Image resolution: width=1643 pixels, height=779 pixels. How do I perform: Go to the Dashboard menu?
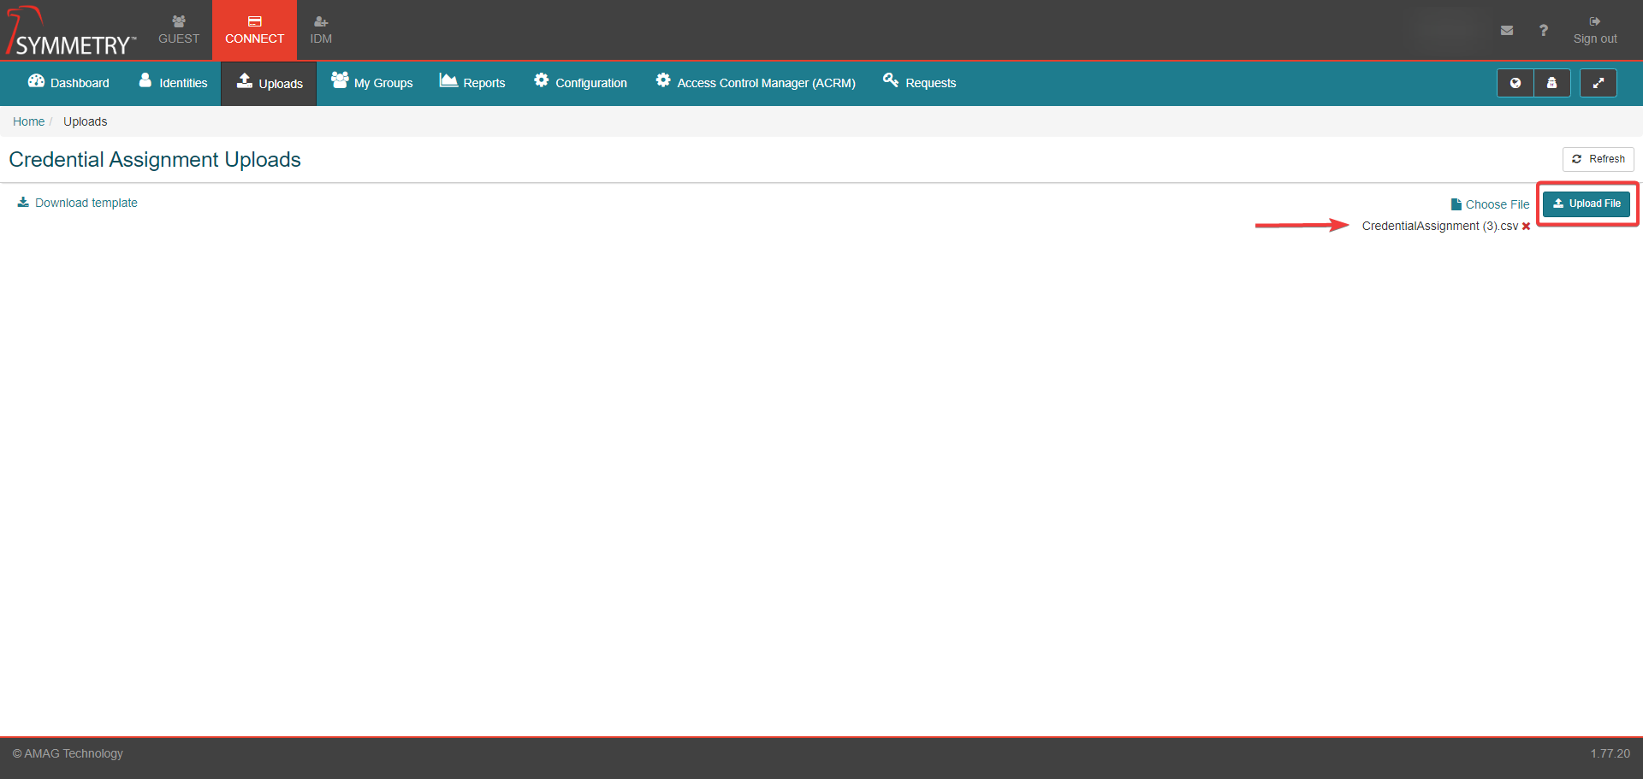tap(68, 83)
